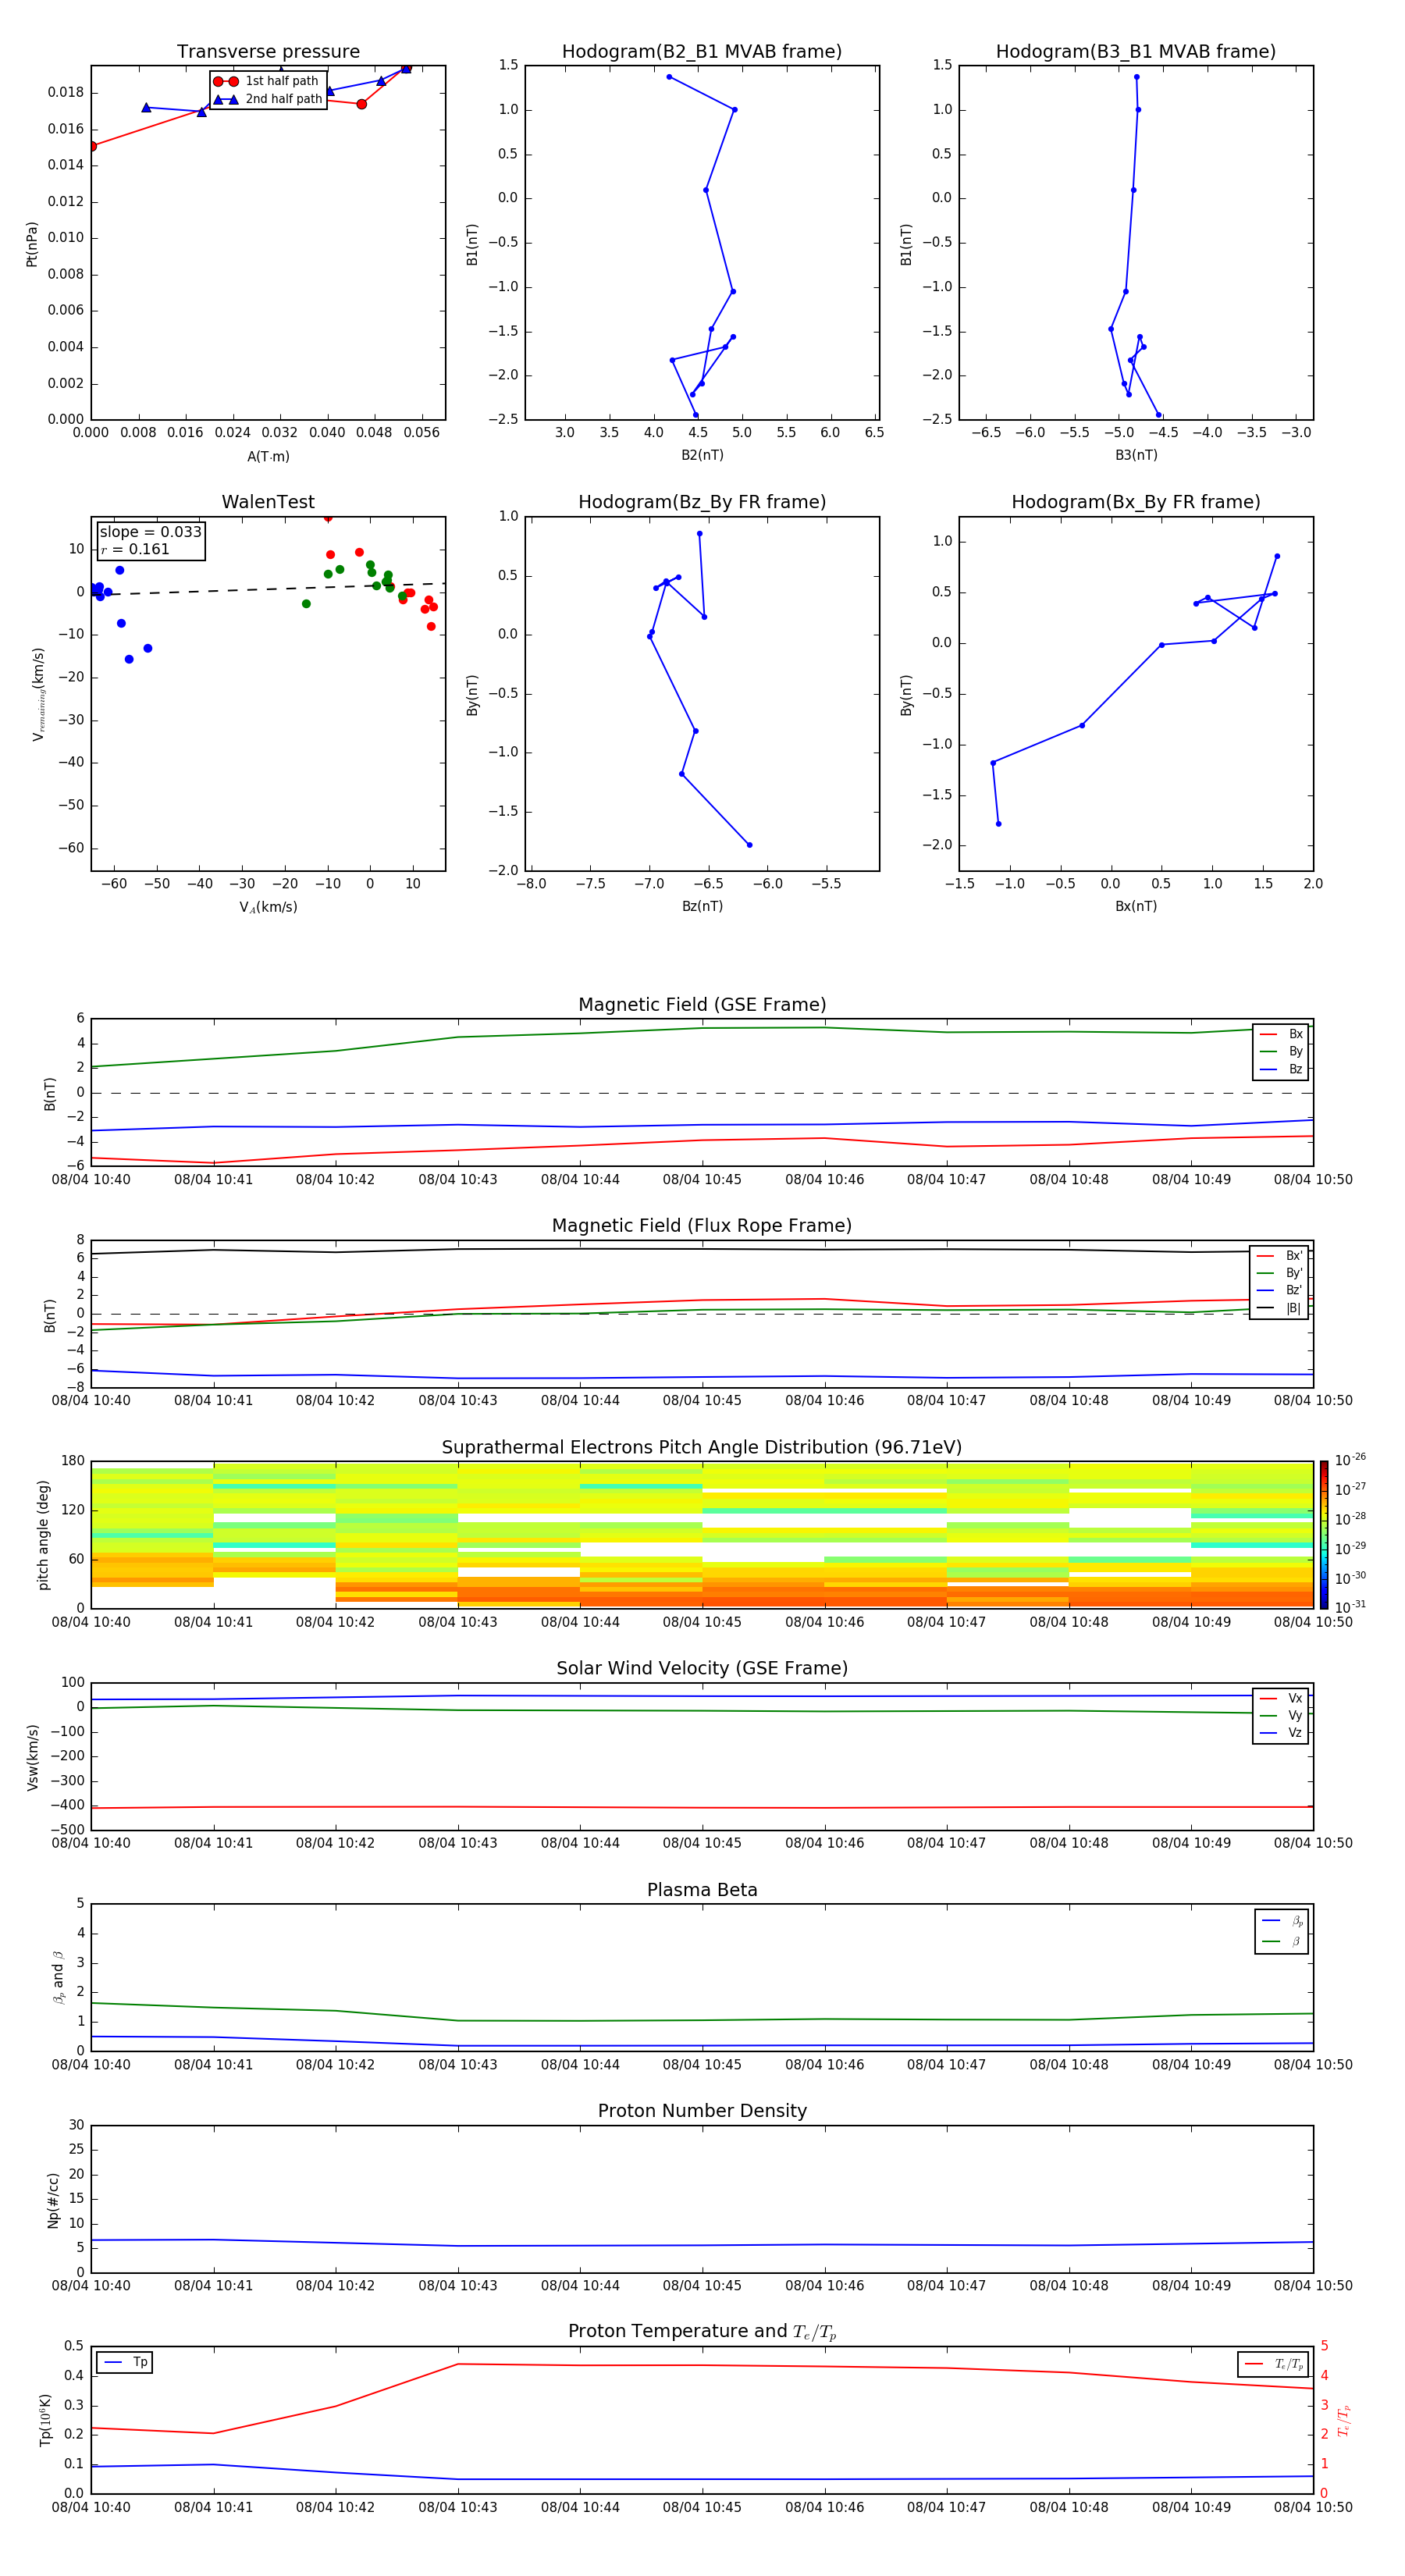The width and height of the screenshot is (1405, 2576).
Task: Click '08/04 10:43' tick under Plasma Beta plot
Action: coord(458,2064)
